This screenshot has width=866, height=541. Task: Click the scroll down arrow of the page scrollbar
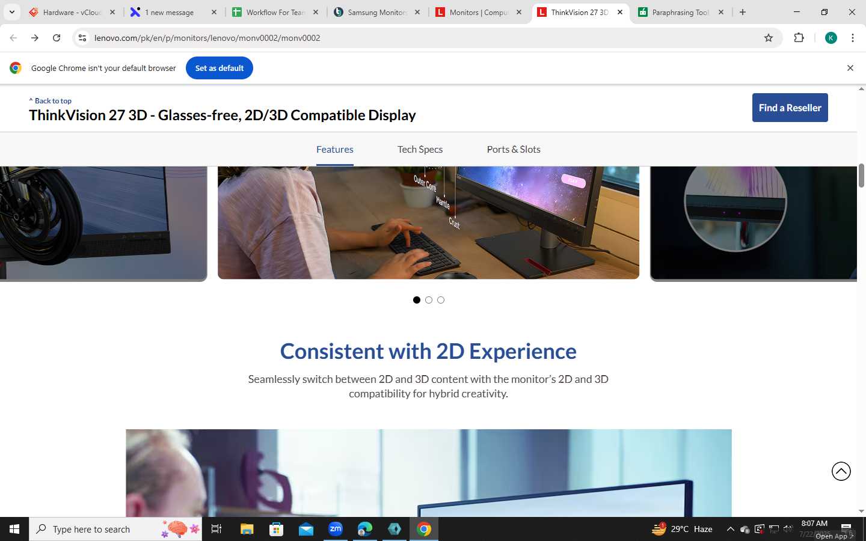861,512
